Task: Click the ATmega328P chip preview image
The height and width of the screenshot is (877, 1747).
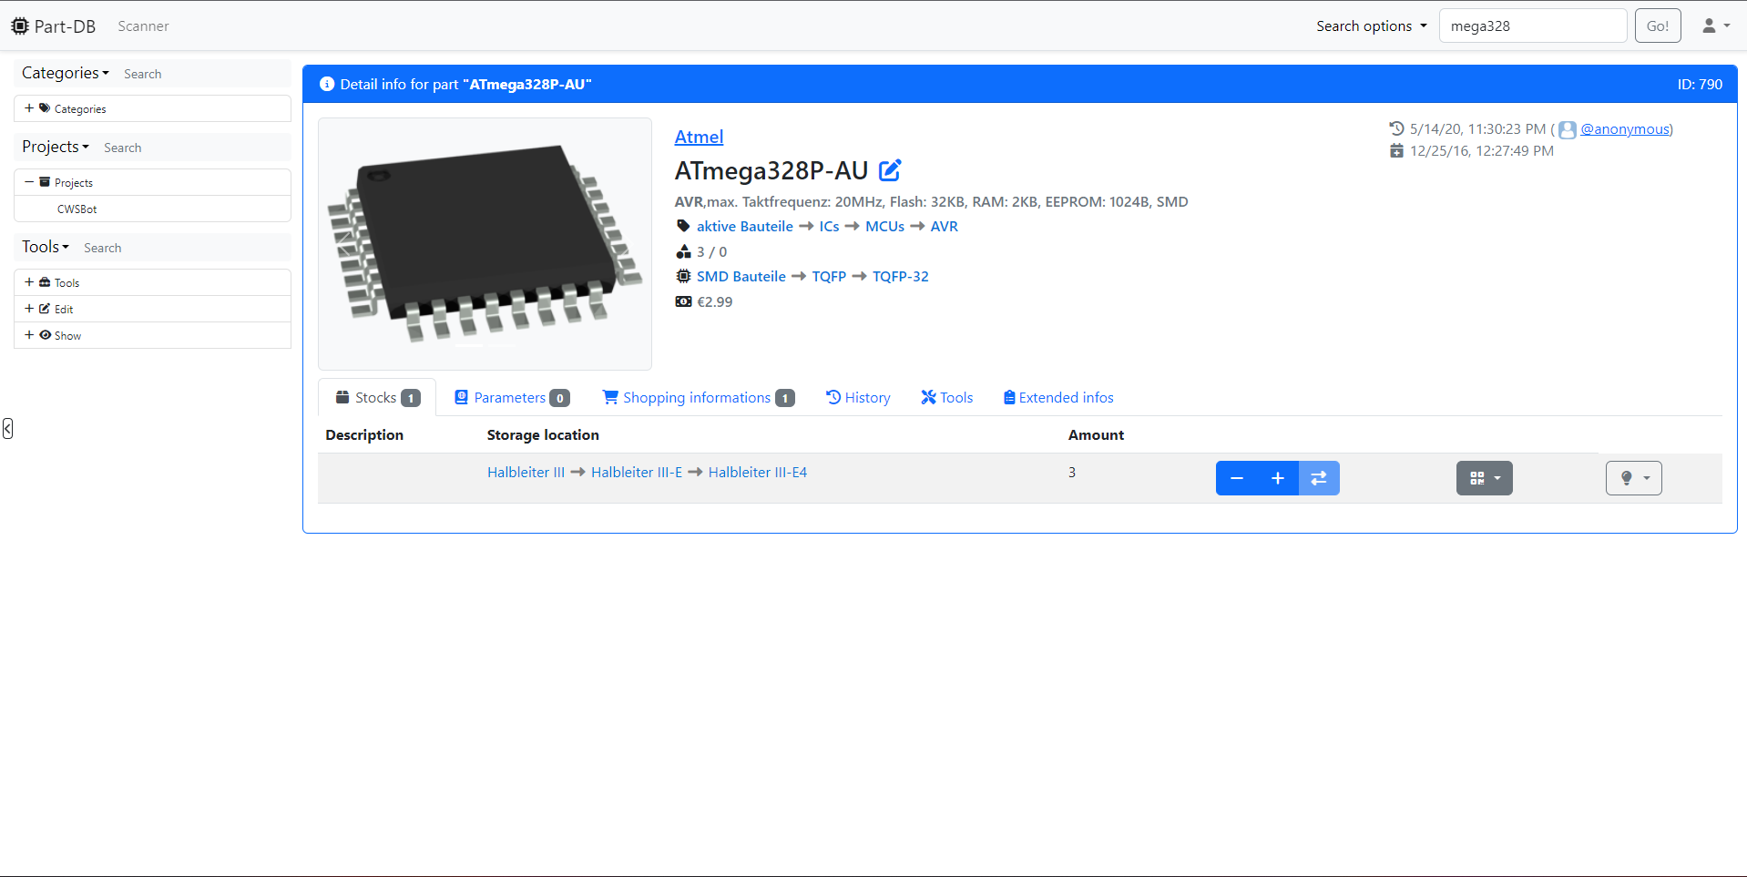Action: [x=485, y=243]
